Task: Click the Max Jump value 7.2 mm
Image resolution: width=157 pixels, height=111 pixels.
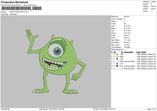Action: tap(127, 45)
